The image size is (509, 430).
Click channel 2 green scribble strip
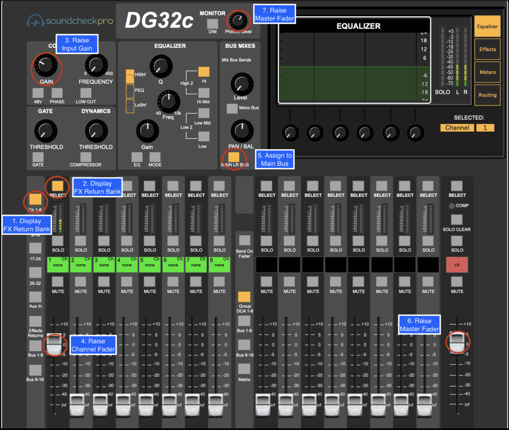pyautogui.click(x=81, y=264)
